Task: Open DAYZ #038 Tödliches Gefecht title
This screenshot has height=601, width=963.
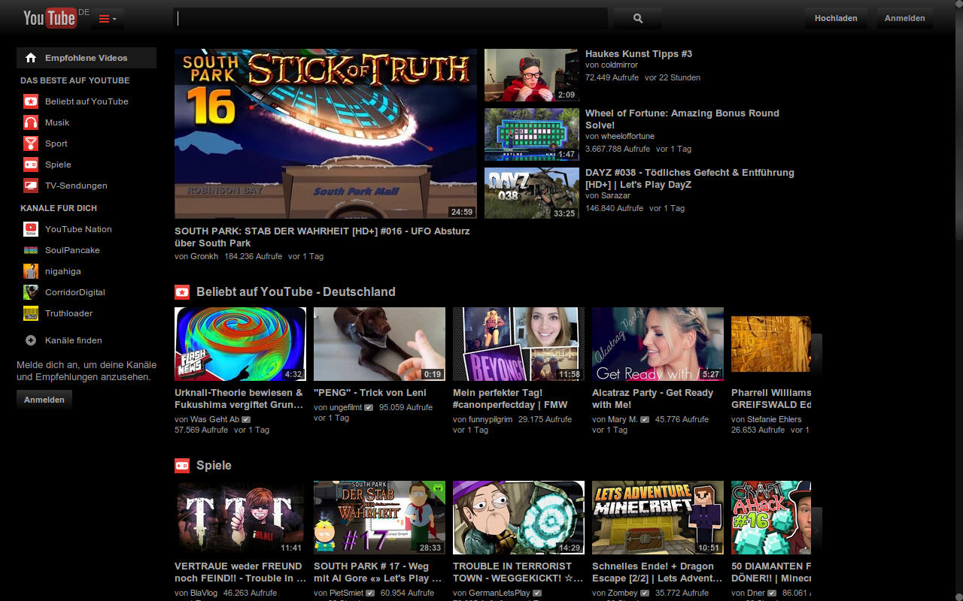Action: pos(690,178)
